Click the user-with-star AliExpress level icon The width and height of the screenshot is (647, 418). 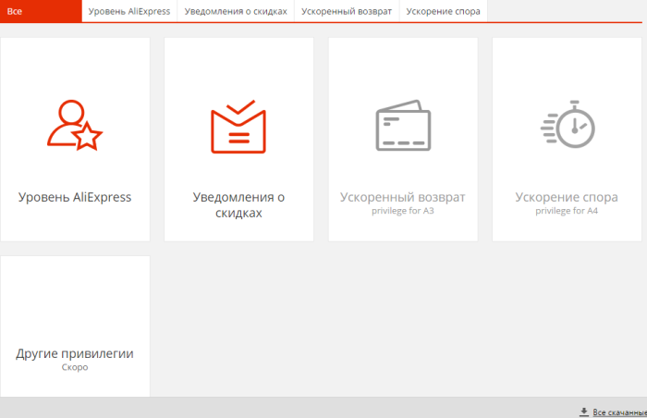tap(75, 125)
